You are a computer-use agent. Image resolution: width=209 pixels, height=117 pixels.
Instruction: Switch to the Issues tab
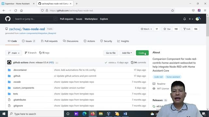click(x=28, y=41)
